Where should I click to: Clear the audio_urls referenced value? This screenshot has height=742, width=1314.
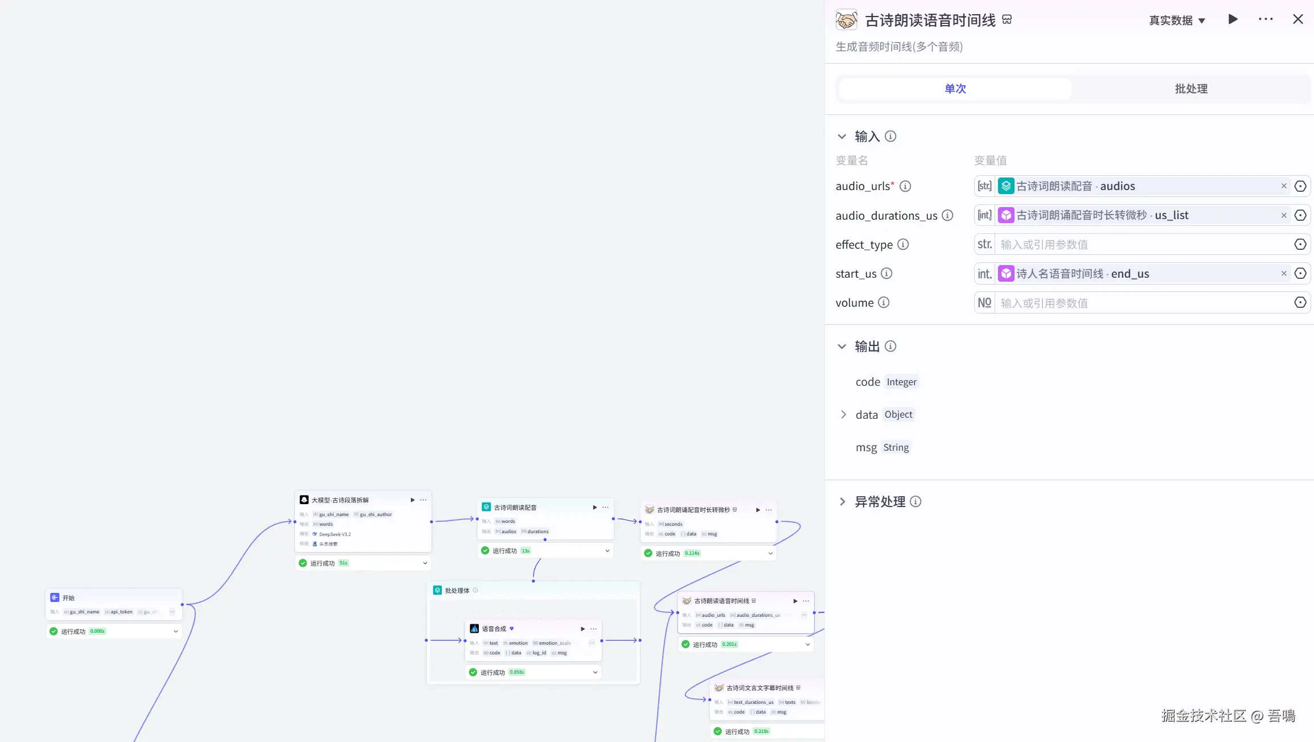tap(1283, 186)
